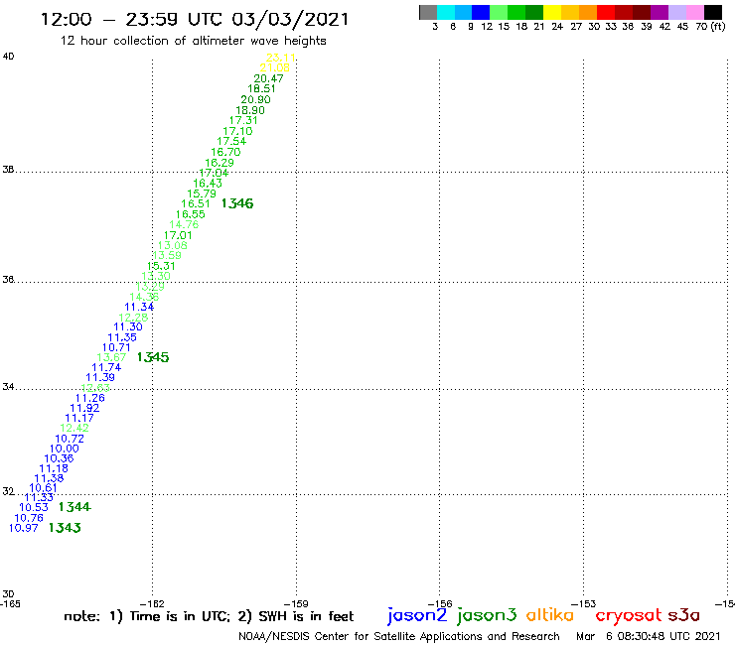The width and height of the screenshot is (735, 645).
Task: Click the blue value 11.34
Action: point(139,308)
